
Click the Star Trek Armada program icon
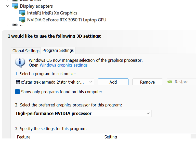(x=18, y=82)
